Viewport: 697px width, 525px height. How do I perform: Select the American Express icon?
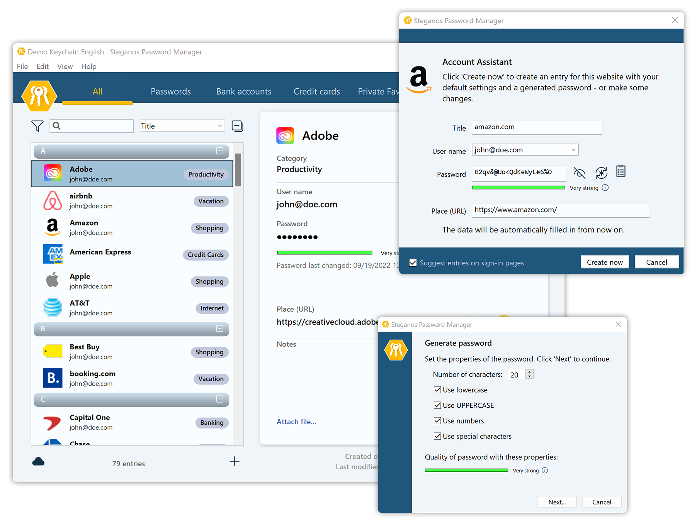53,254
